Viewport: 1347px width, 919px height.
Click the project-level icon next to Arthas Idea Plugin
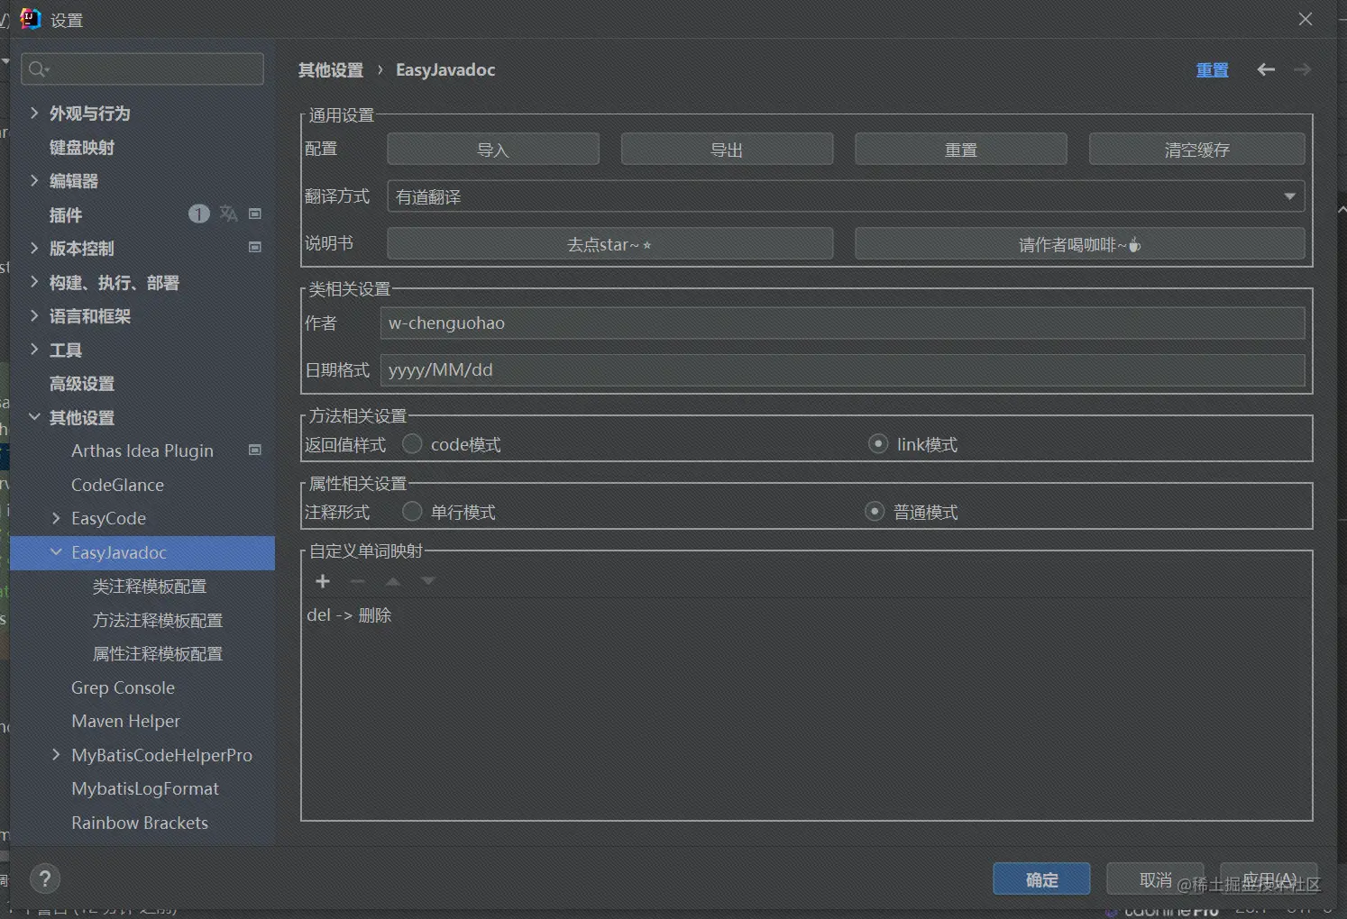click(x=255, y=450)
